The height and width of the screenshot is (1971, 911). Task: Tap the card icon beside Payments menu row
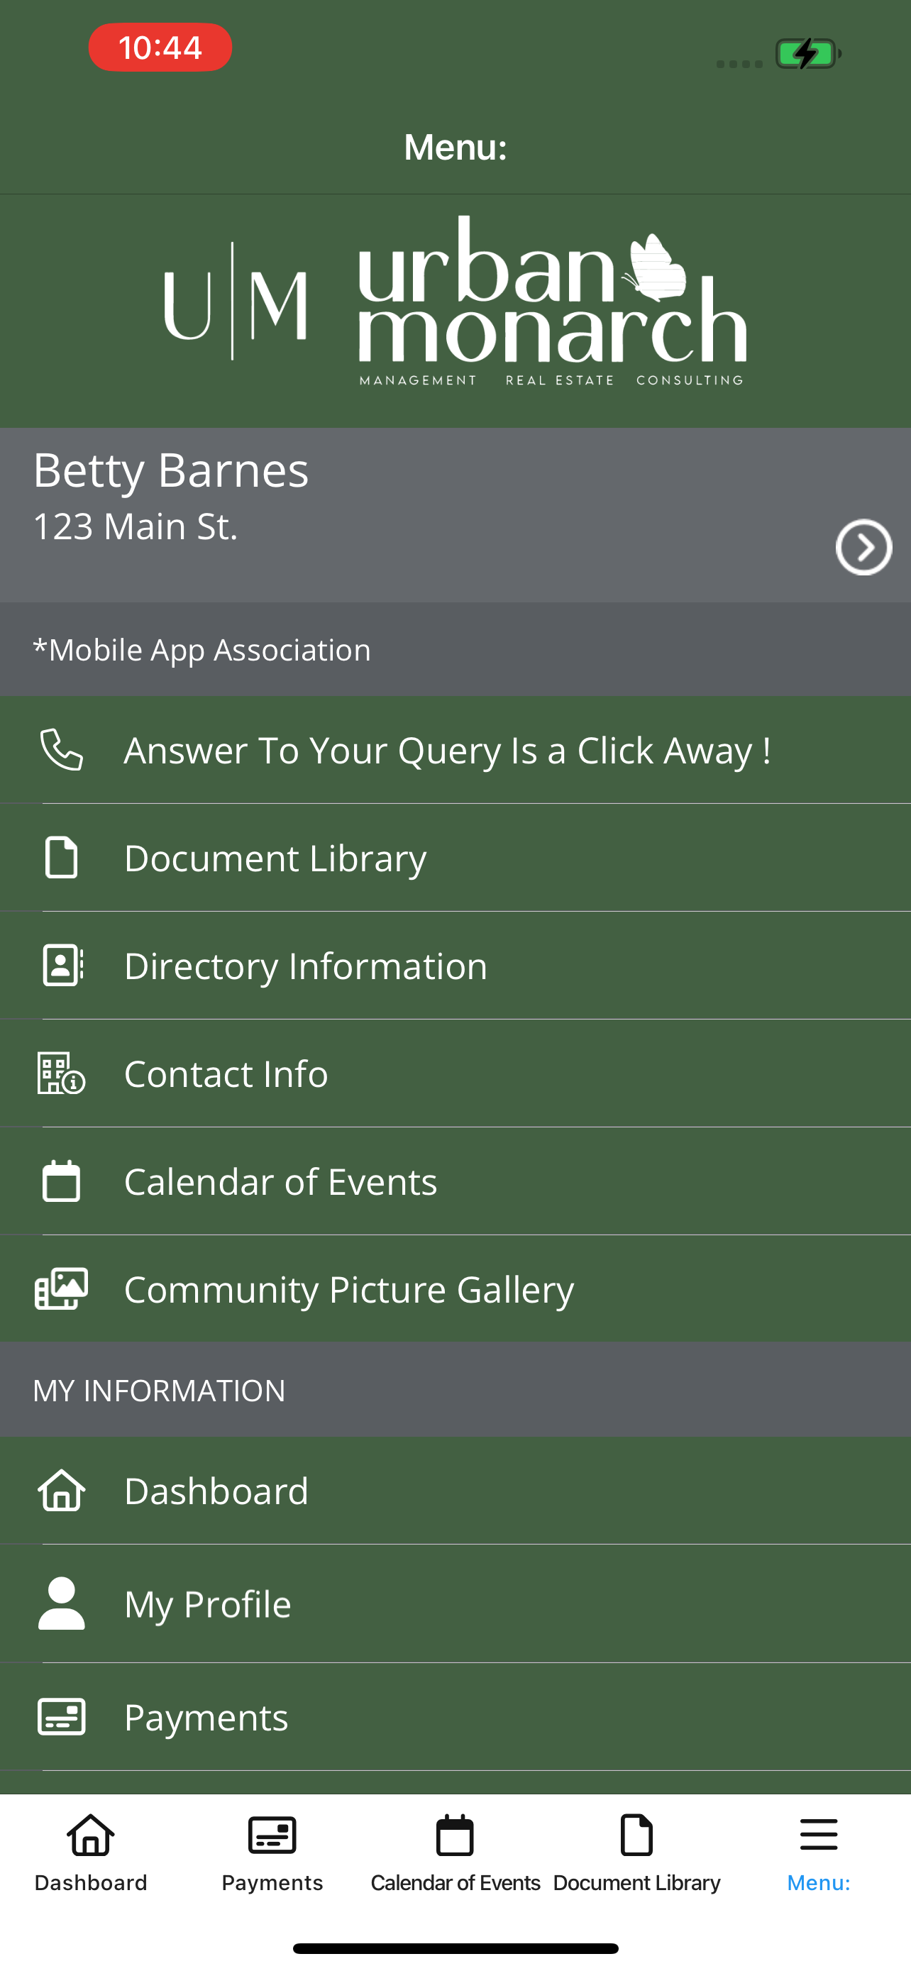tap(61, 1716)
